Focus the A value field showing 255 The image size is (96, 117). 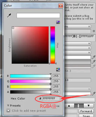point(56,92)
